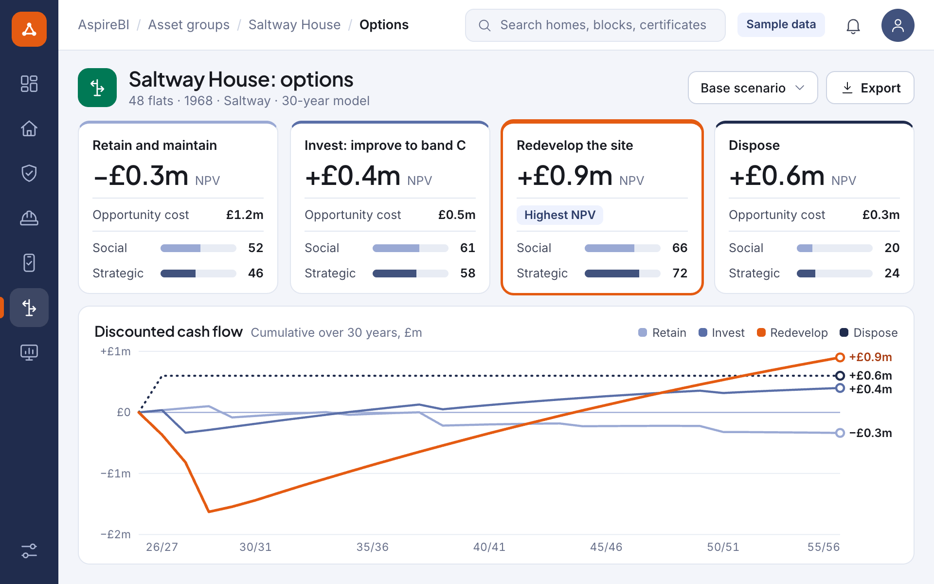Open the clipboard checklist icon in sidebar

pyautogui.click(x=29, y=263)
